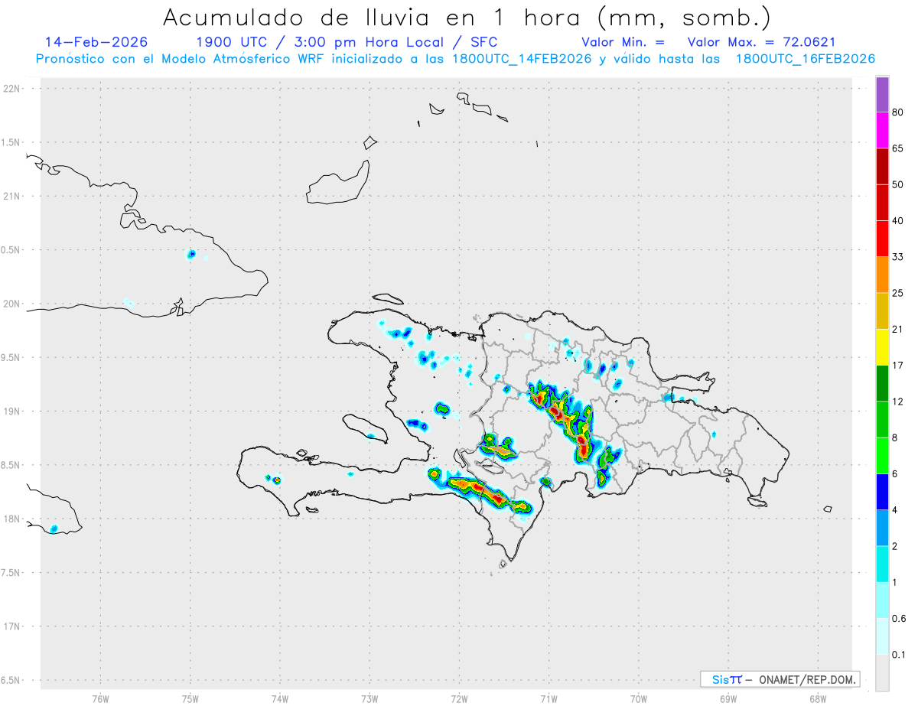Click the legend value '0.6'
This screenshot has height=709, width=918.
(x=900, y=619)
